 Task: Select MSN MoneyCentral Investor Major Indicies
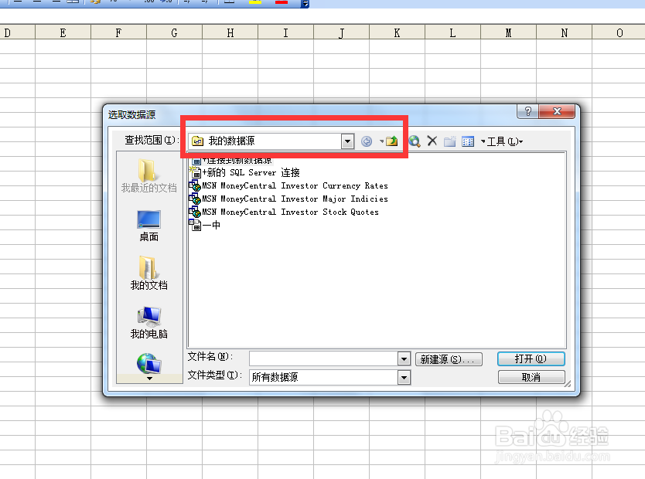point(295,199)
